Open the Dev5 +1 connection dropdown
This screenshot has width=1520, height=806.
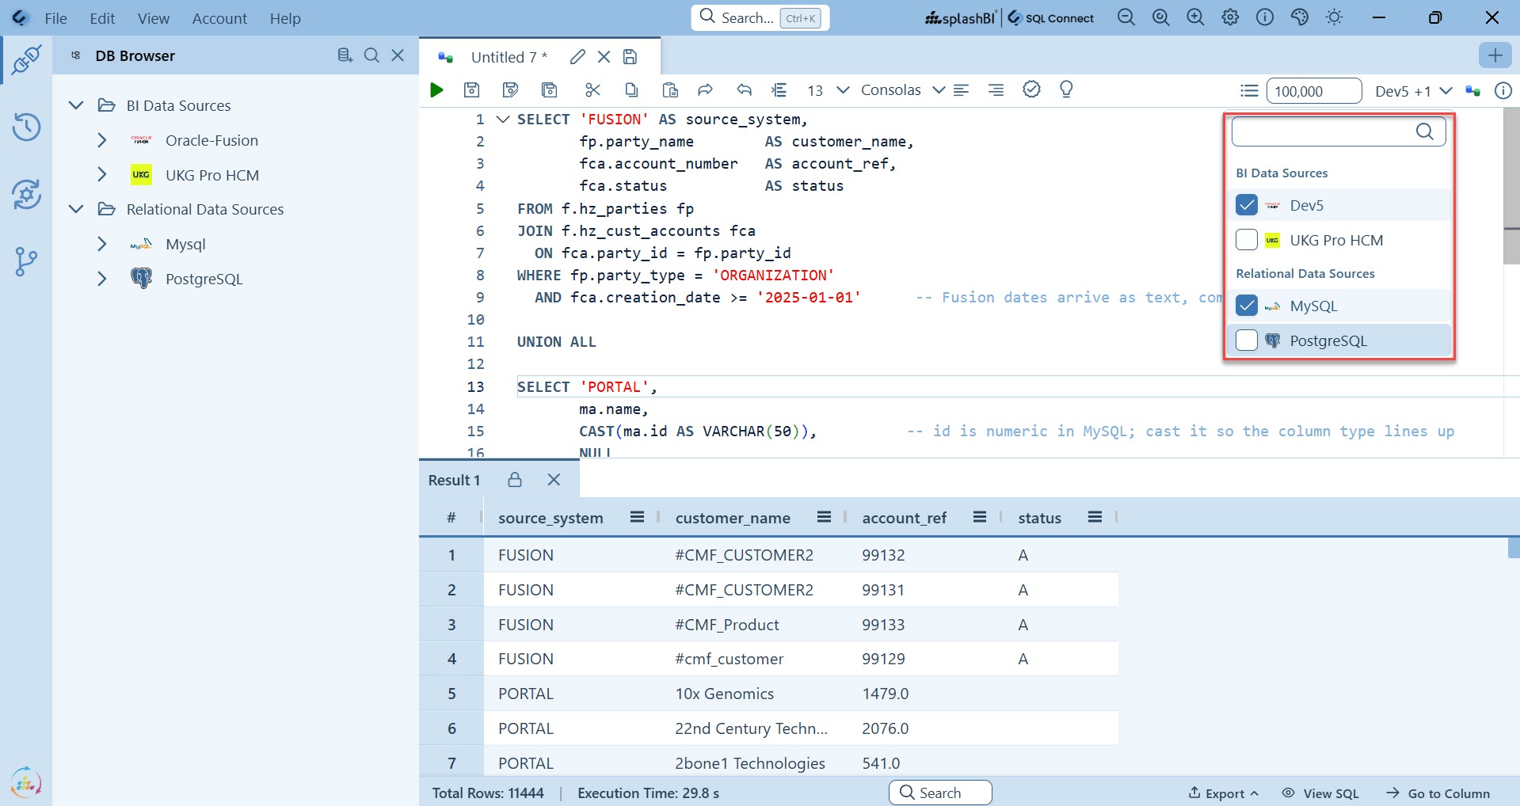pos(1413,91)
